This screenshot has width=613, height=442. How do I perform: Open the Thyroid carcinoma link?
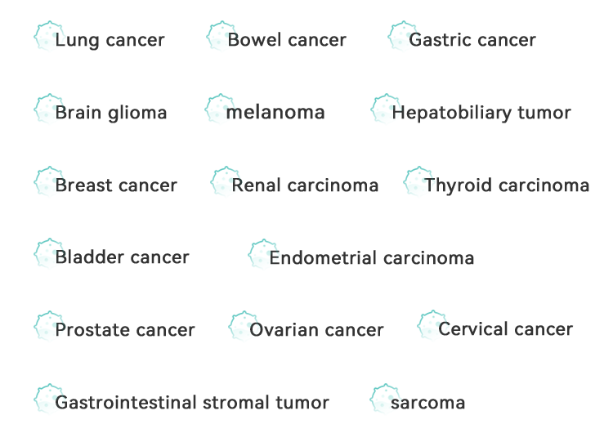[507, 185]
